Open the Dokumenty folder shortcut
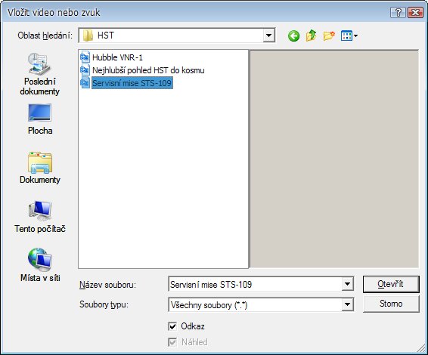This screenshot has height=355, width=428. tap(40, 168)
